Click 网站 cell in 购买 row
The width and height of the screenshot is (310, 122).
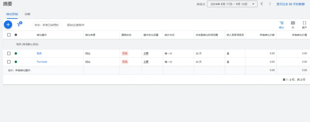coord(88,53)
